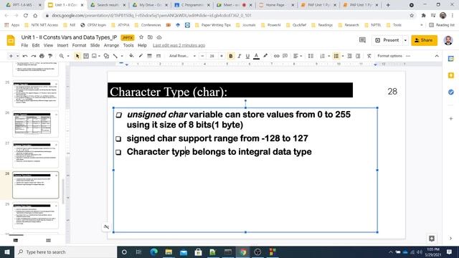Expand Present options dropdown arrow
459x258 pixels.
coord(405,40)
